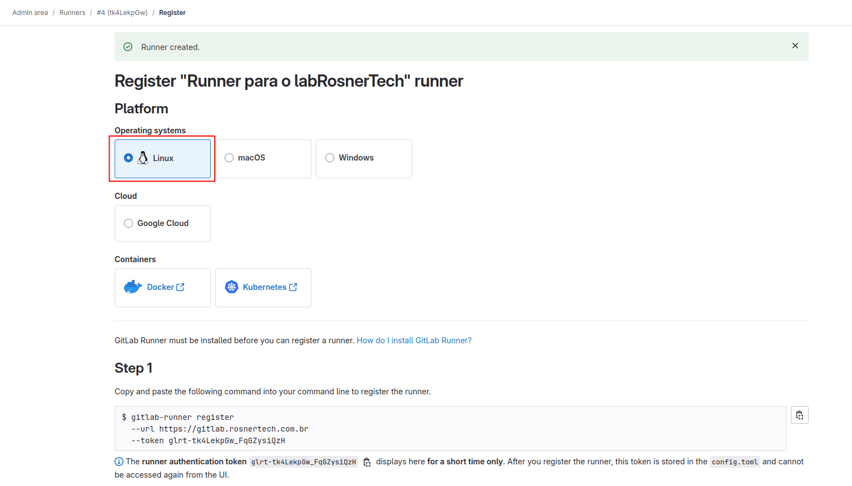The image size is (852, 486).
Task: Click the Cloud section label
Action: [x=126, y=196]
